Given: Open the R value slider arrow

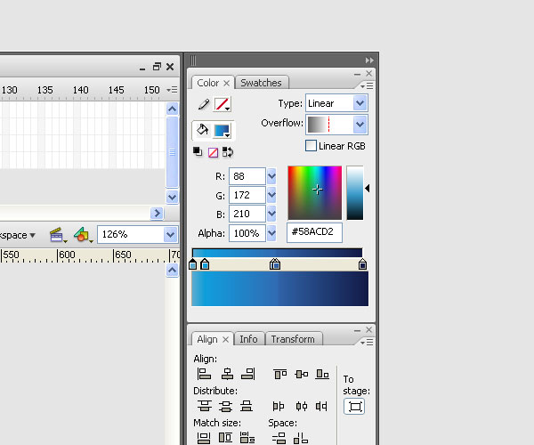Looking at the screenshot, I should (x=271, y=176).
